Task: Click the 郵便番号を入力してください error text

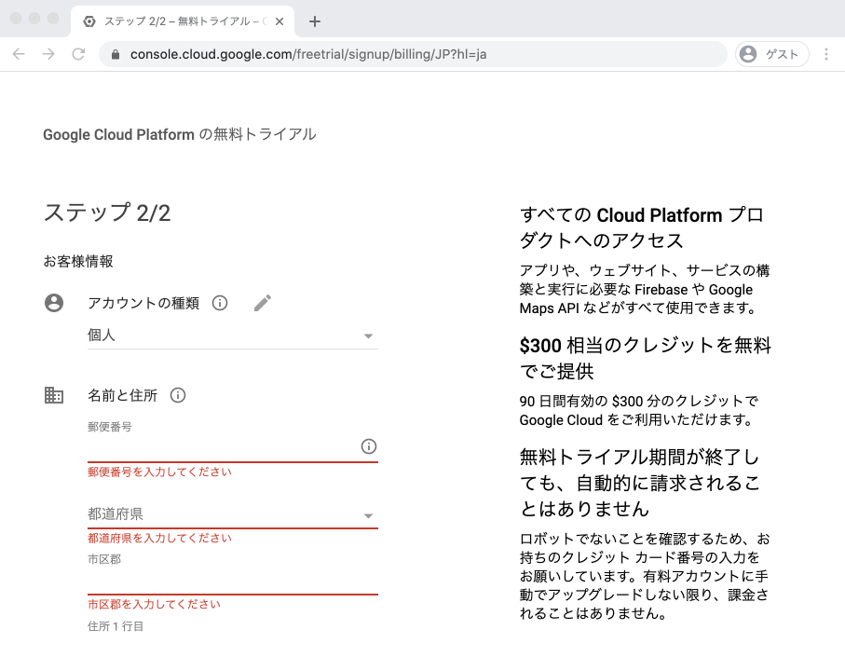Action: click(159, 472)
